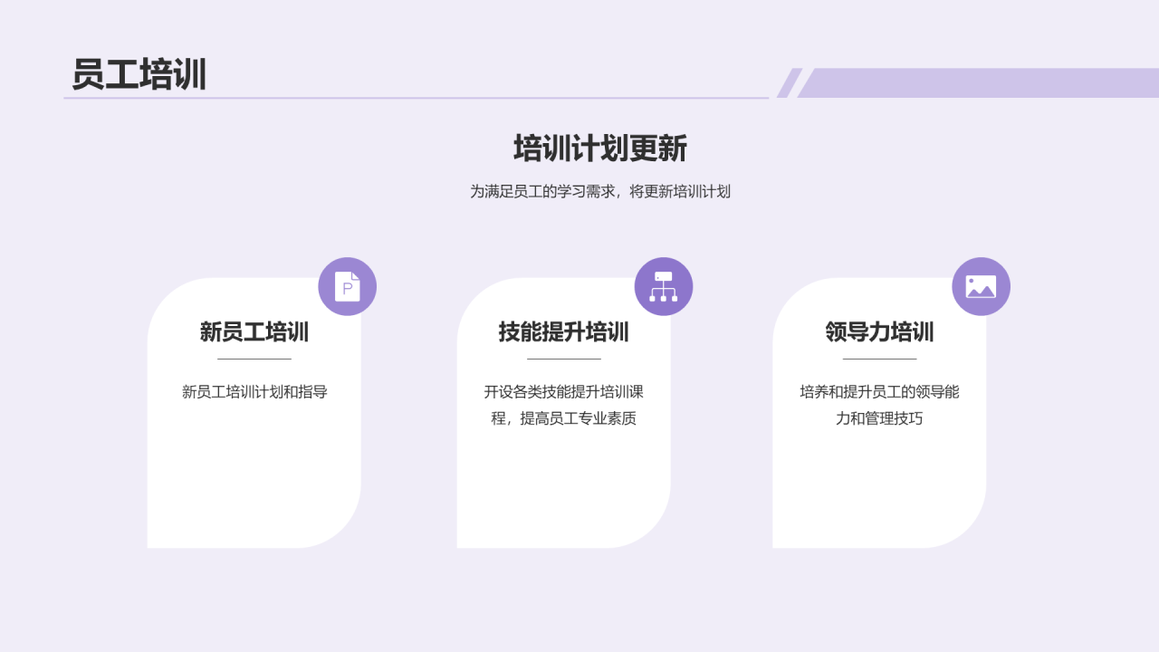Screen dimensions: 1159x652
Task: Click the divider line under 新员工培训
Action: [255, 360]
